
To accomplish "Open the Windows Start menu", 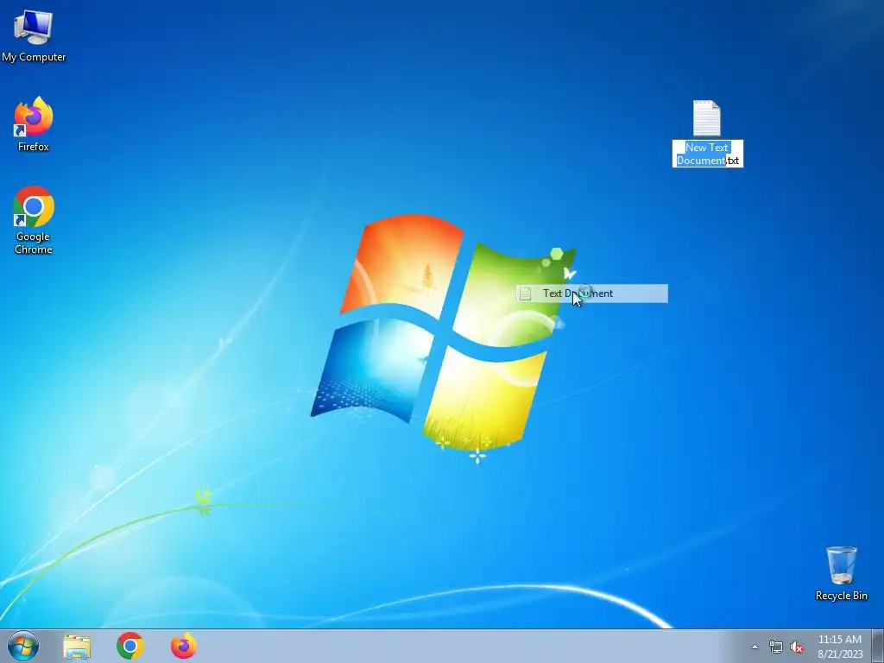I will point(23,646).
